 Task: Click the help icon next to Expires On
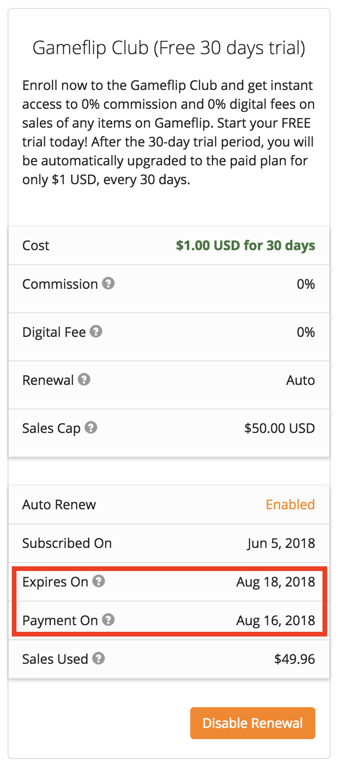click(x=98, y=581)
